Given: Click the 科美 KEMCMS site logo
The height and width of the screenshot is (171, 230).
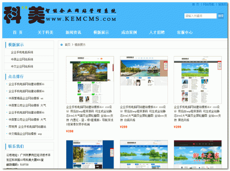Looking at the screenshot, I should (60, 15).
